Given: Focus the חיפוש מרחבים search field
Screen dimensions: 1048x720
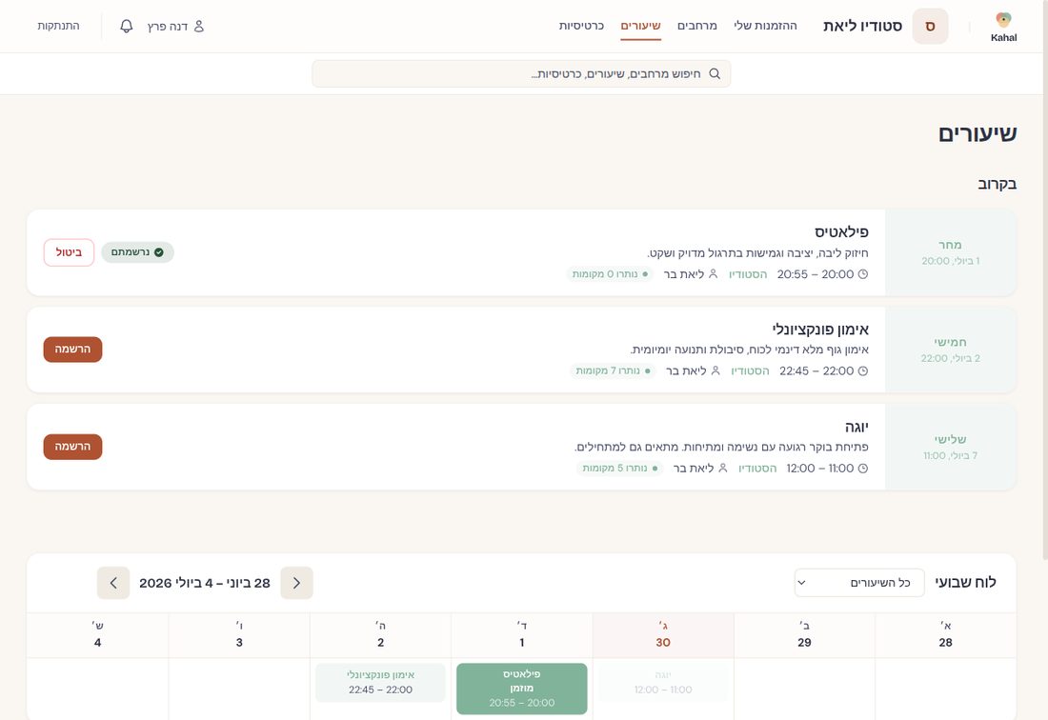Looking at the screenshot, I should tap(521, 73).
